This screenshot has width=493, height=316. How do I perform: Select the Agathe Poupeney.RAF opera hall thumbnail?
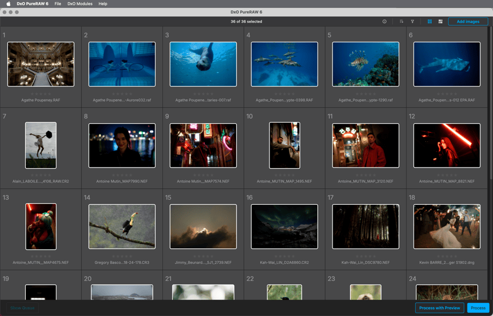pos(41,64)
